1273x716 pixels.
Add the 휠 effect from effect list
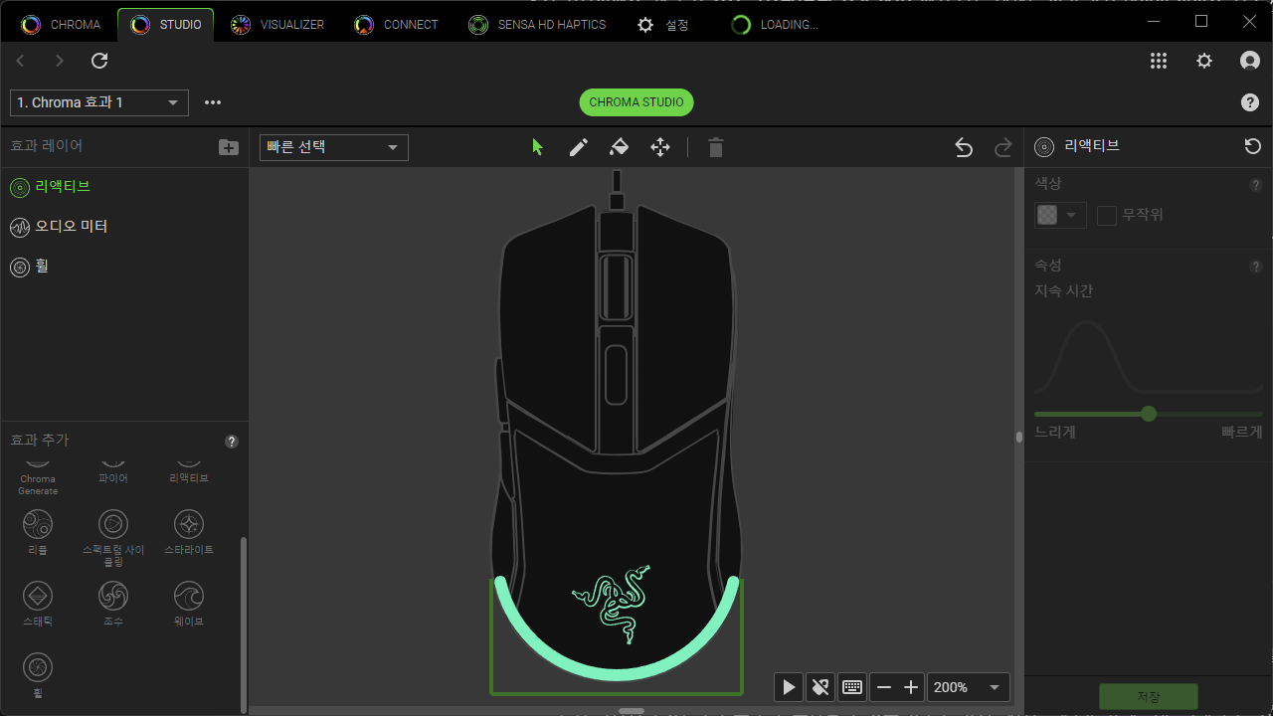pos(38,674)
